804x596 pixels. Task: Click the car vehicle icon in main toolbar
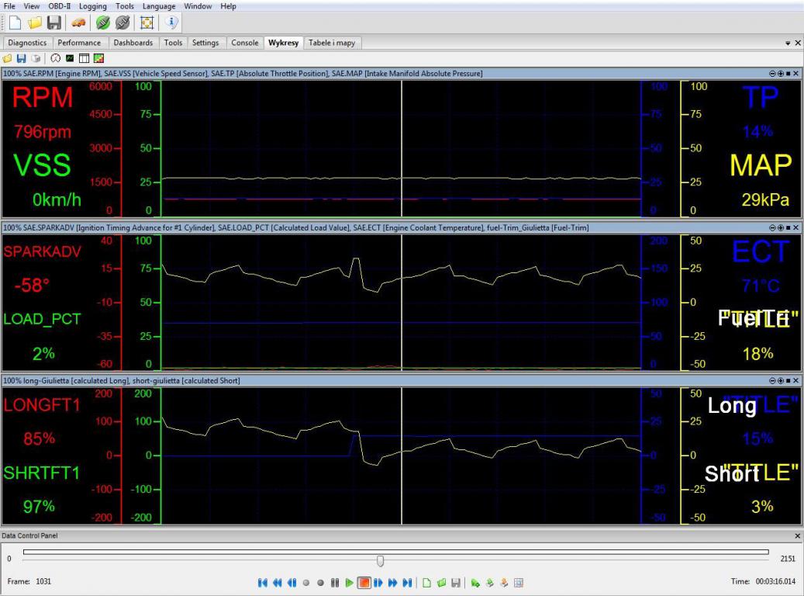pos(78,23)
